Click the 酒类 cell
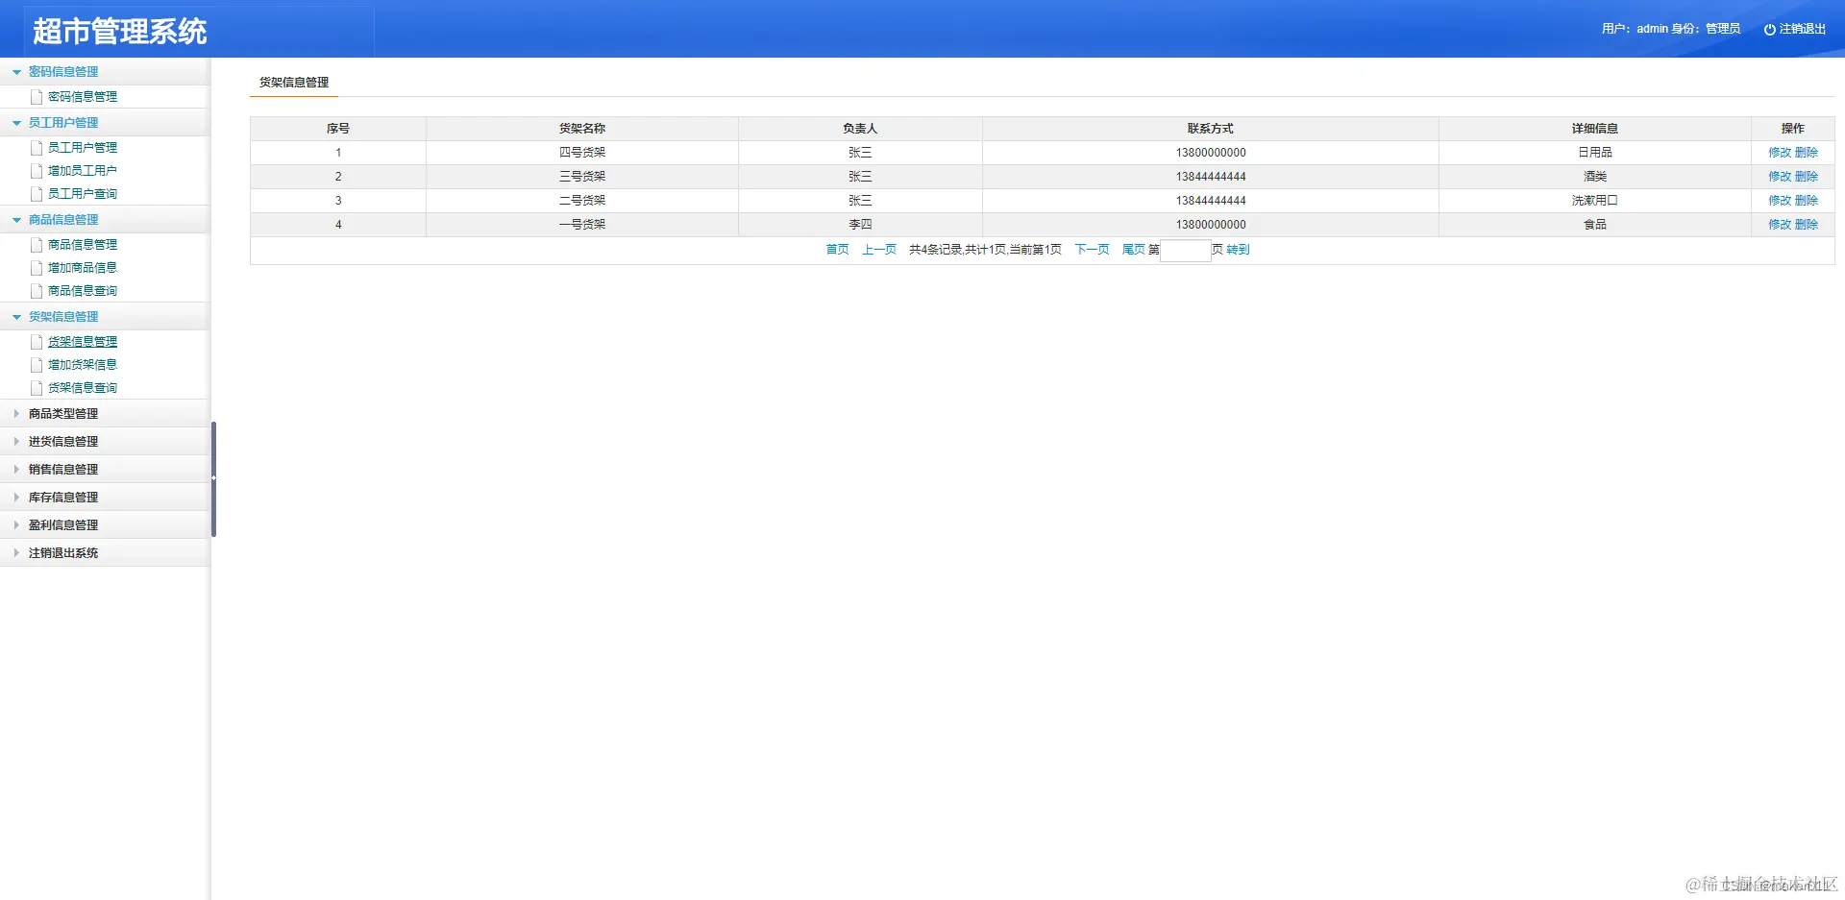Image resolution: width=1845 pixels, height=900 pixels. tap(1595, 177)
